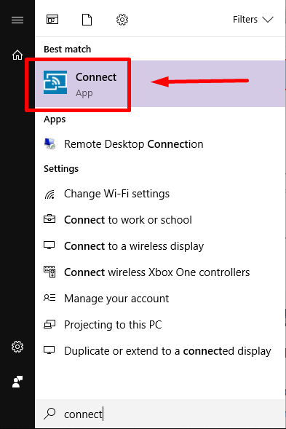This screenshot has height=429, width=286.
Task: Go to Home in the sidebar
Action: pyautogui.click(x=17, y=55)
